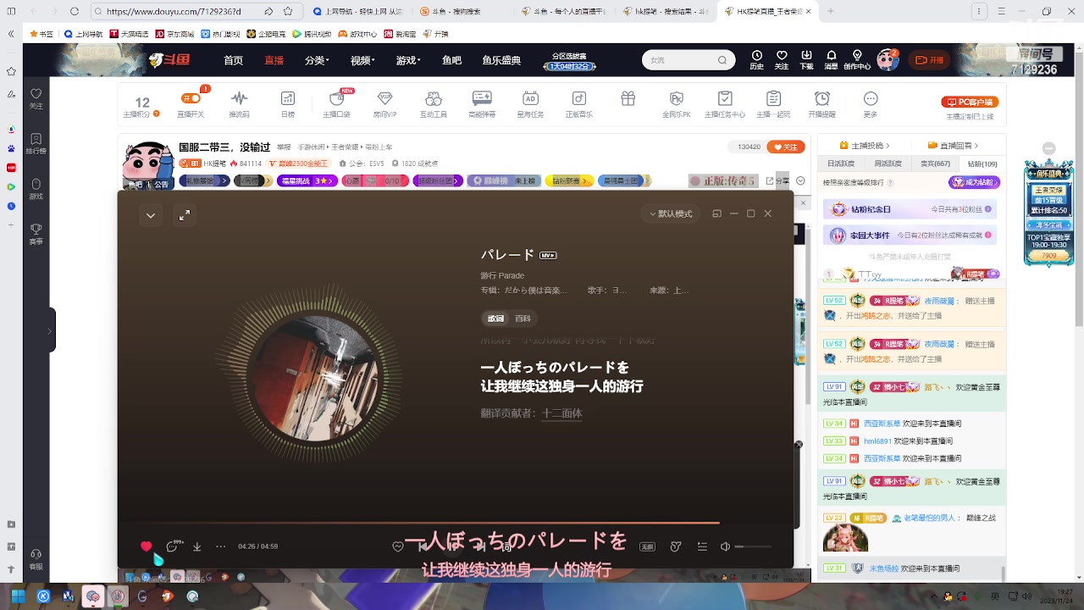Open the left sidebar 游戏 gamepad icon
Viewport: 1084px width, 610px height.
[x=36, y=189]
